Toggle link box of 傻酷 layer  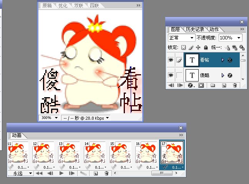[179, 75]
